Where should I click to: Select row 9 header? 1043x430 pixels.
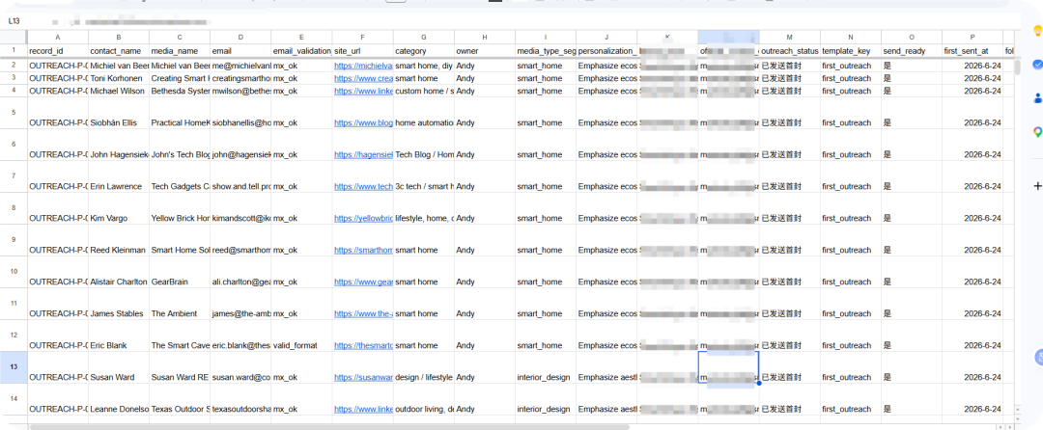pyautogui.click(x=14, y=240)
